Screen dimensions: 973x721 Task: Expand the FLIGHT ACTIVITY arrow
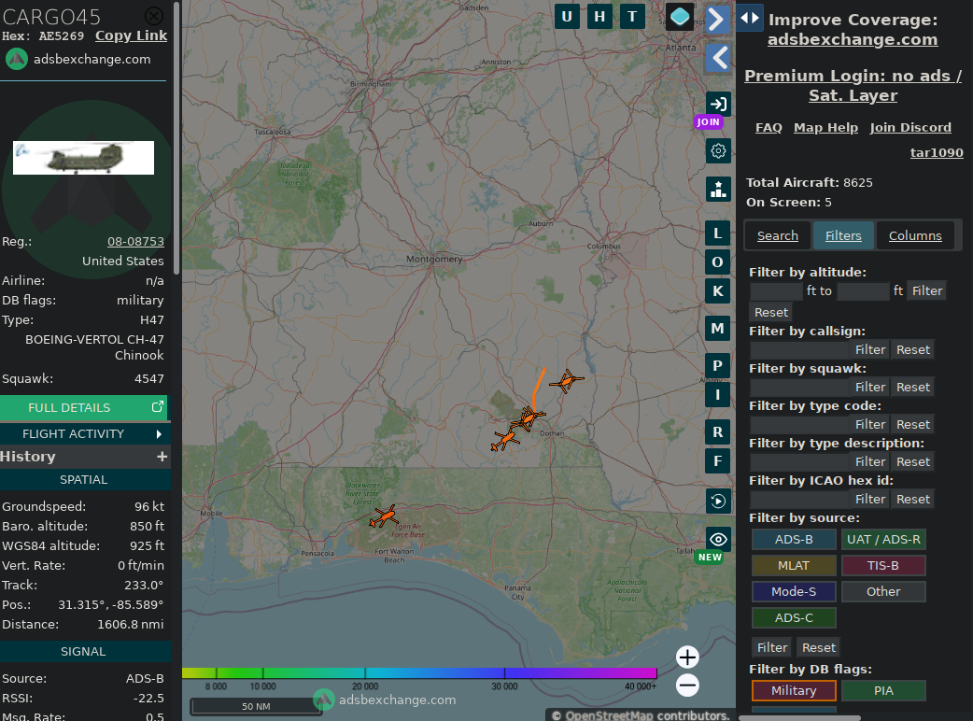tap(159, 433)
